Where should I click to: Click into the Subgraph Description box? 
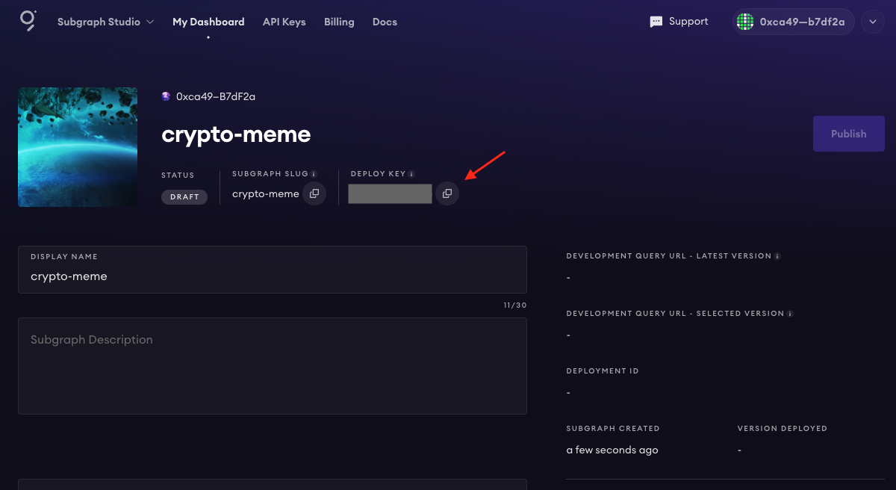click(x=273, y=366)
